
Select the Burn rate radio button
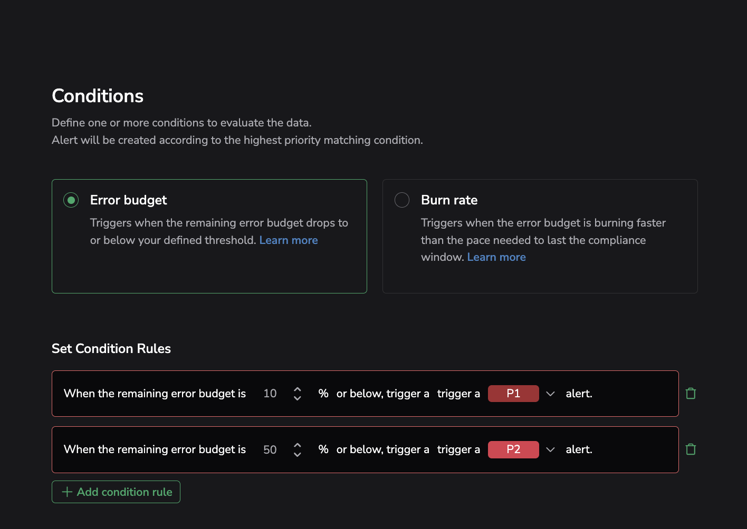pyautogui.click(x=402, y=200)
